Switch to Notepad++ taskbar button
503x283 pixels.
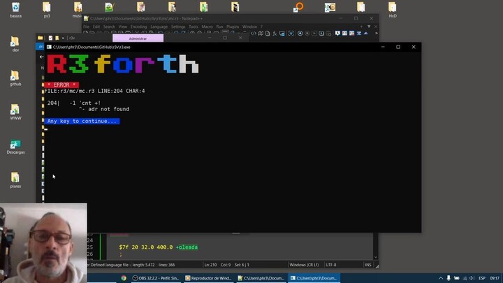coord(261,278)
